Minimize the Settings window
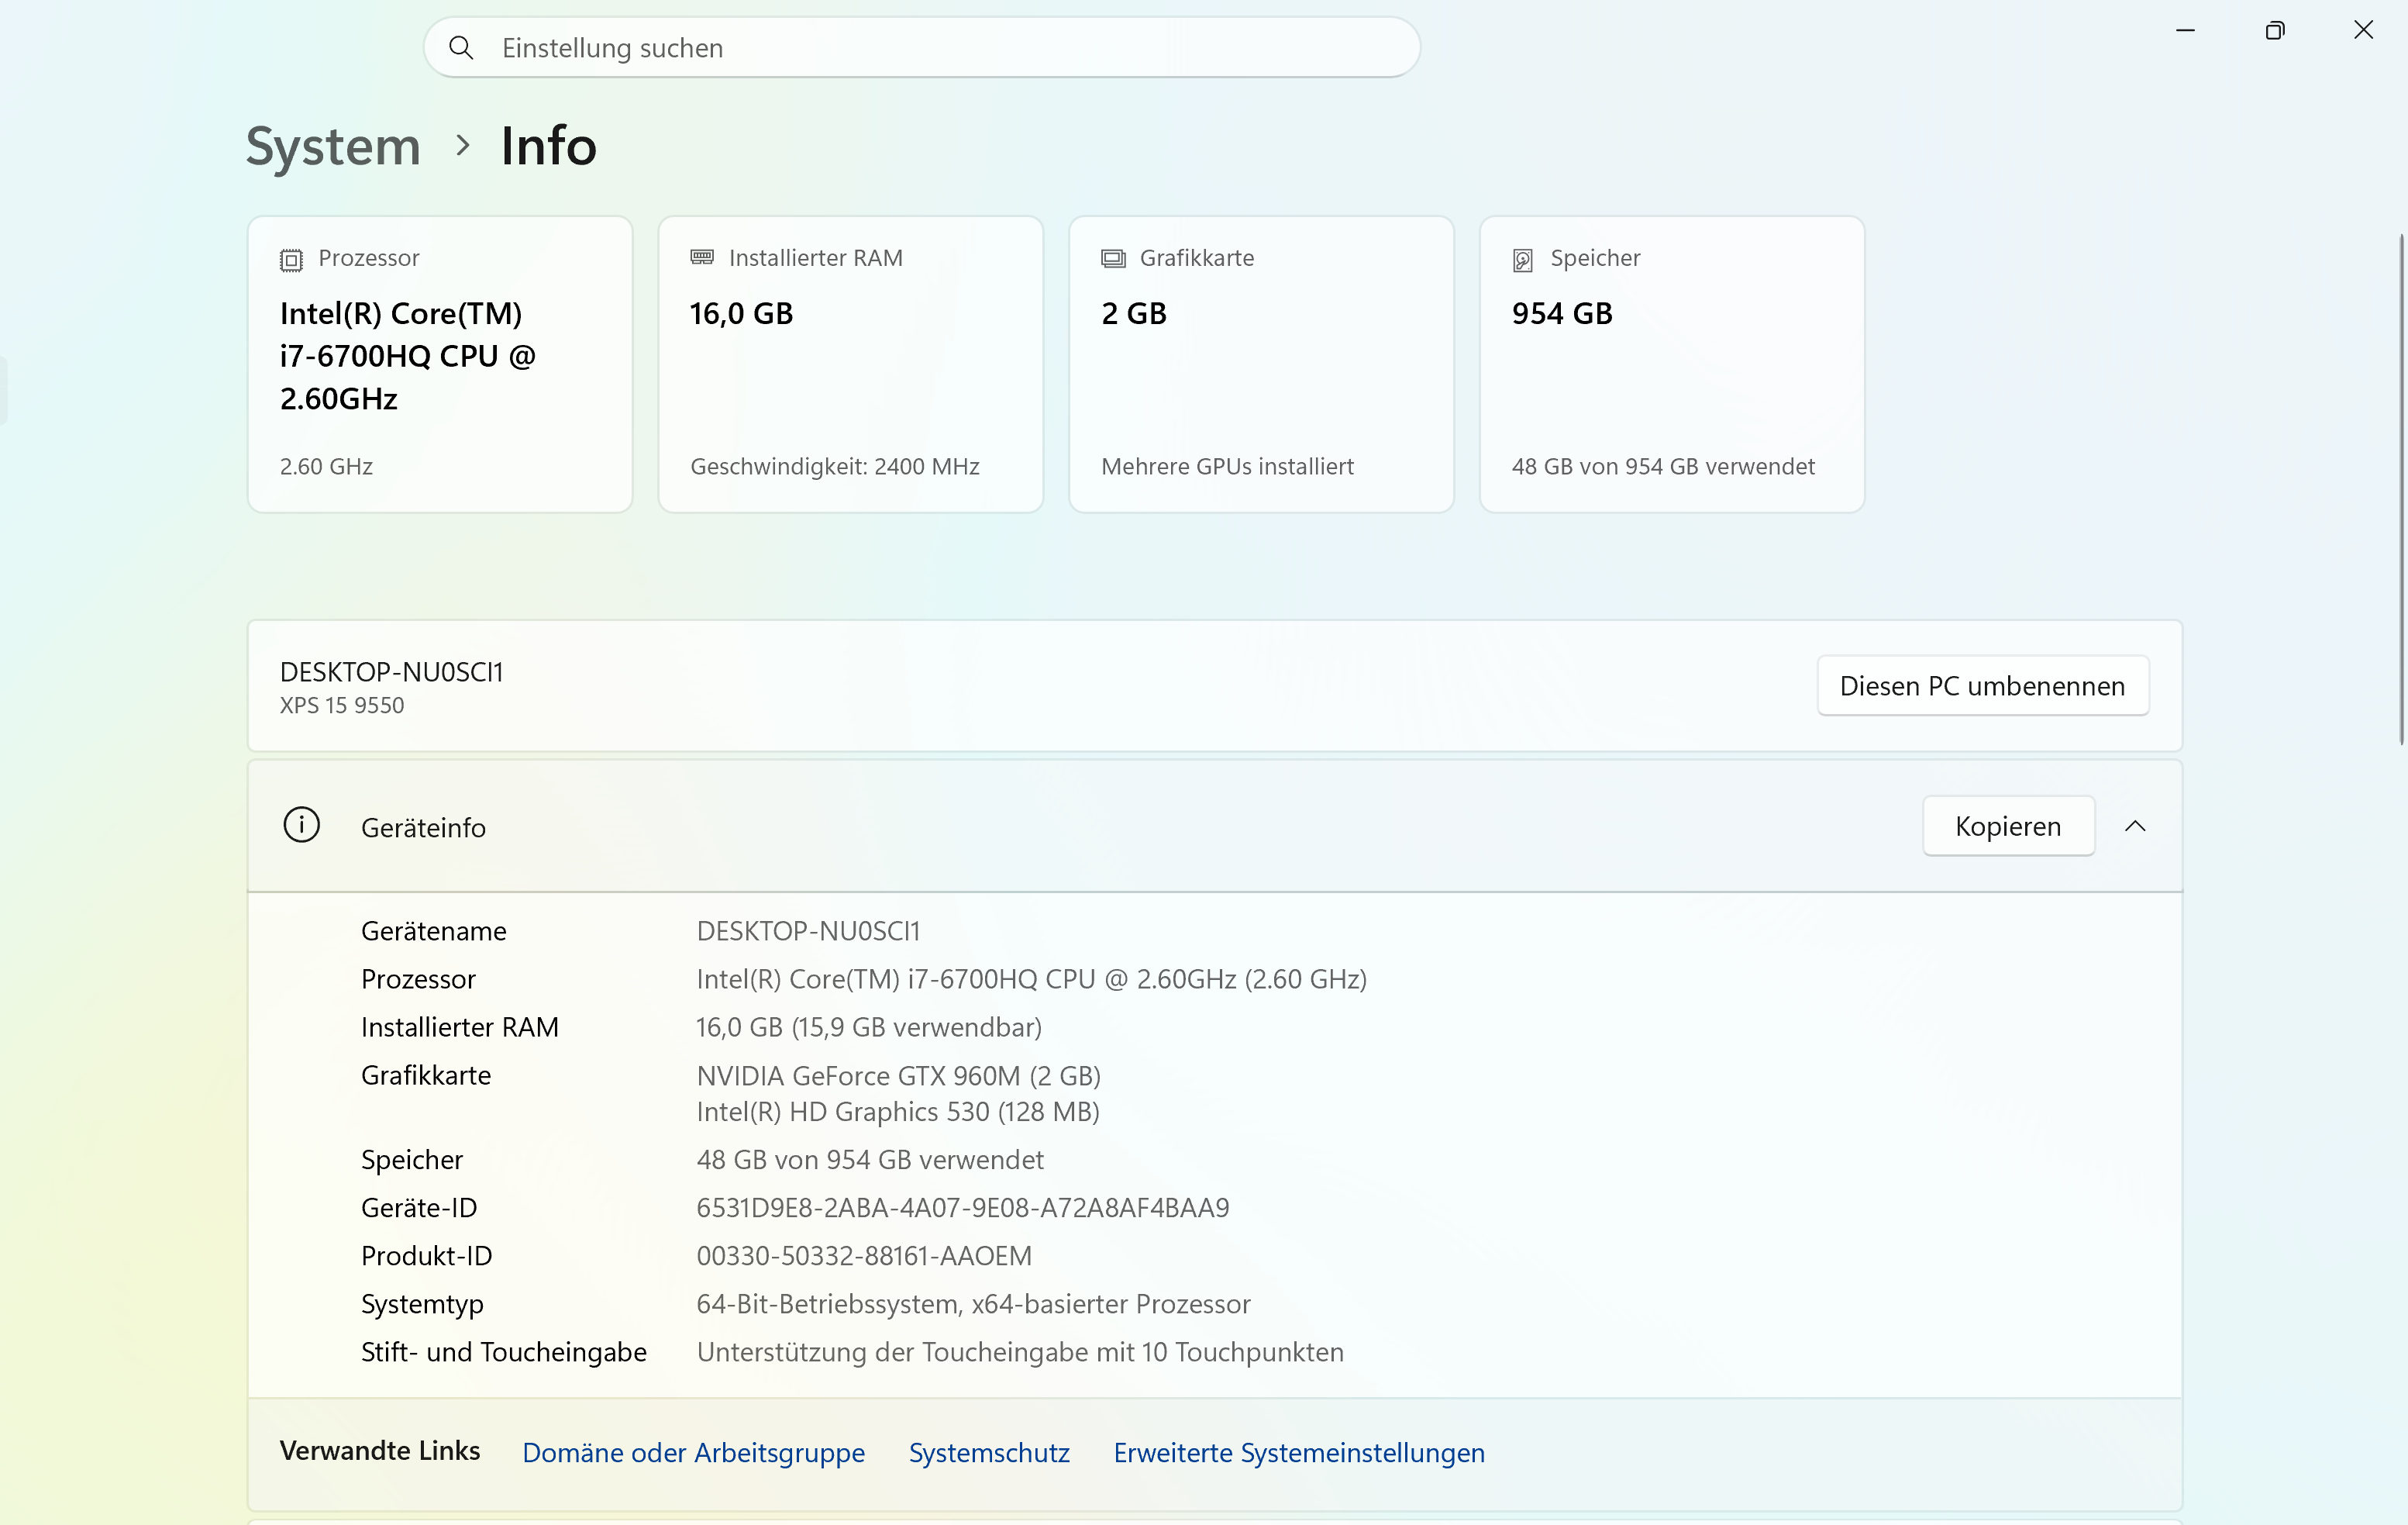The width and height of the screenshot is (2408, 1525). coord(2185,30)
